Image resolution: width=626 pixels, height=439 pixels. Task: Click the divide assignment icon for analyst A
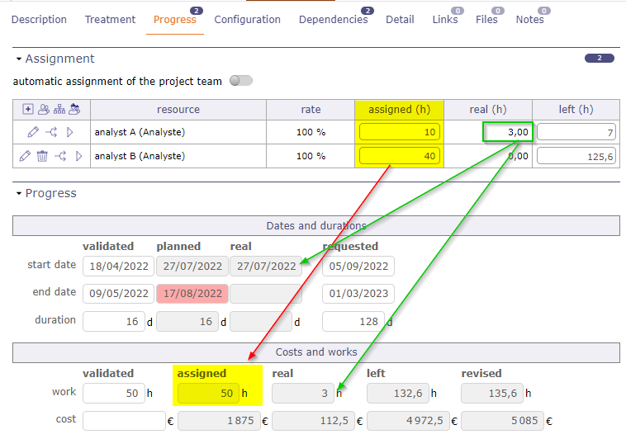pyautogui.click(x=51, y=132)
